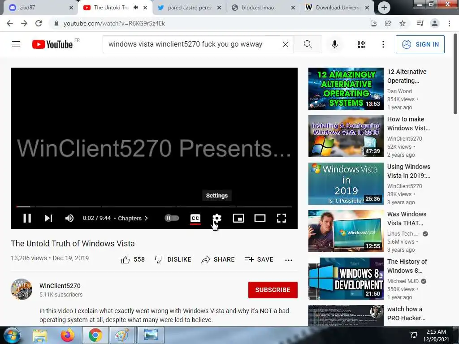Screen dimensions: 459x344
Task: Open Chrome profile avatar icon
Action: point(435,23)
